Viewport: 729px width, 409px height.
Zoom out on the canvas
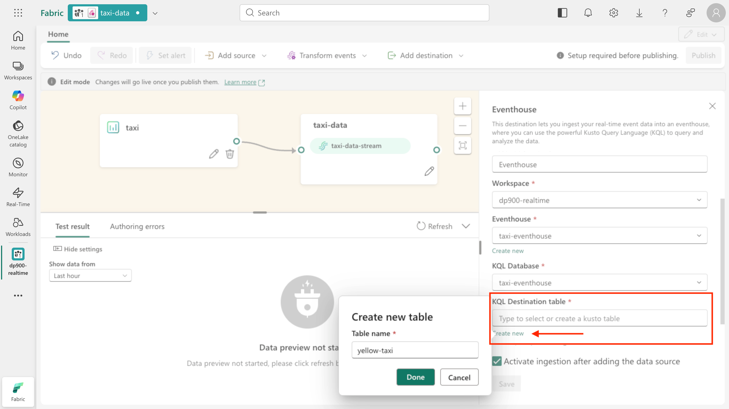[463, 126]
